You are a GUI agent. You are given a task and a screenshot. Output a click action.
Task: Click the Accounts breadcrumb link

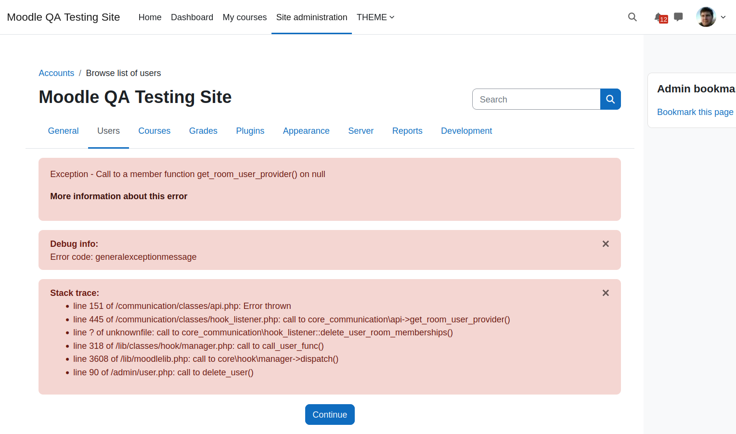tap(56, 73)
